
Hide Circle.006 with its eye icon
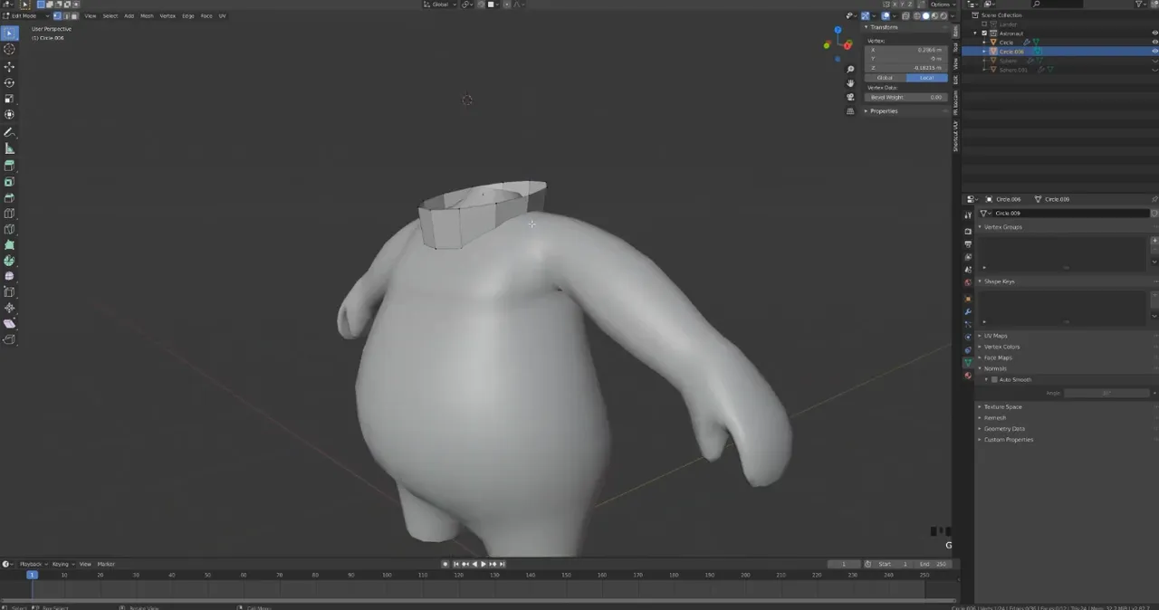coord(1154,52)
